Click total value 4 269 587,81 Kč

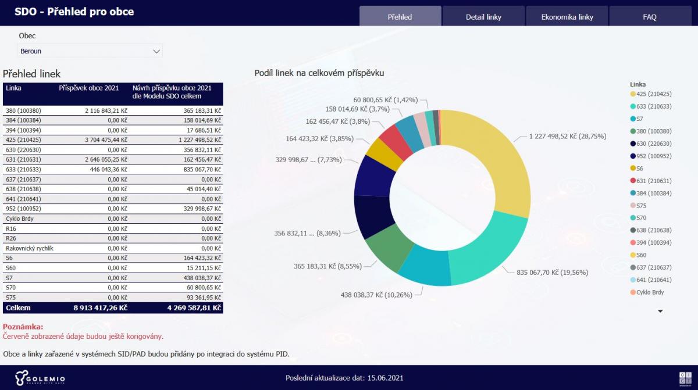pyautogui.click(x=194, y=307)
